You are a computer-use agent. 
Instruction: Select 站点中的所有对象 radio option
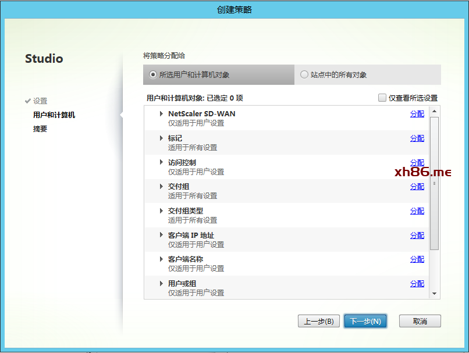point(304,75)
